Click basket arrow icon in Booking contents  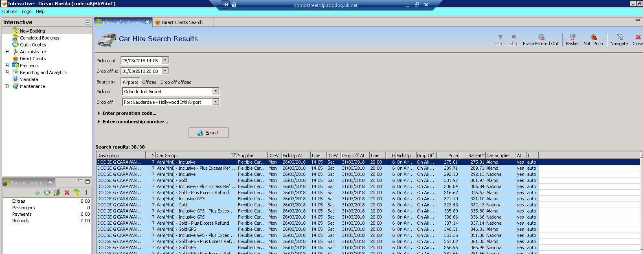click(57, 193)
